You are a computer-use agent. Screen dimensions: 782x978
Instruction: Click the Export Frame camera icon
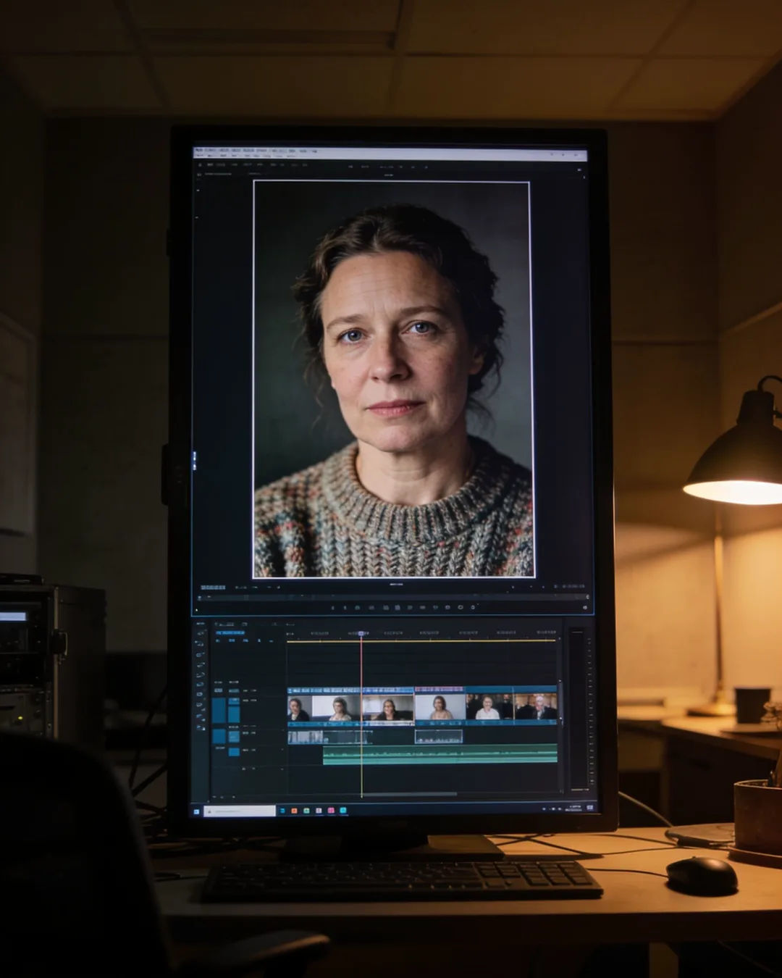(461, 607)
